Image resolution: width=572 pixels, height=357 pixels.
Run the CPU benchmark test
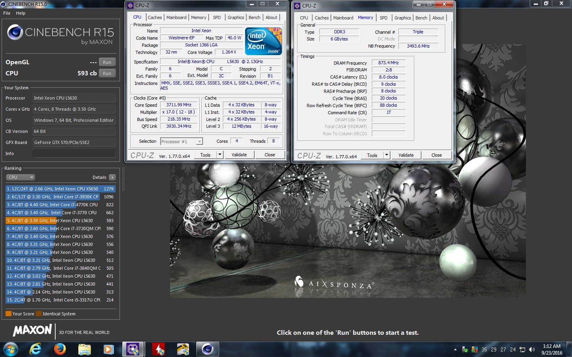pyautogui.click(x=107, y=73)
